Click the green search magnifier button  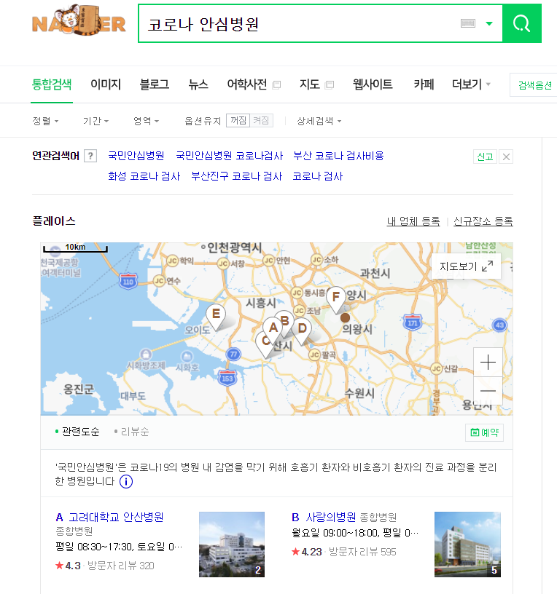point(522,23)
